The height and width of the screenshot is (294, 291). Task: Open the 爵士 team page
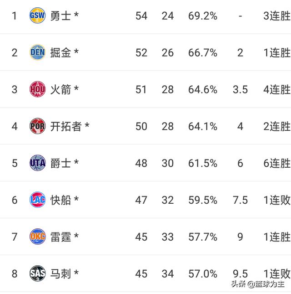tap(60, 163)
